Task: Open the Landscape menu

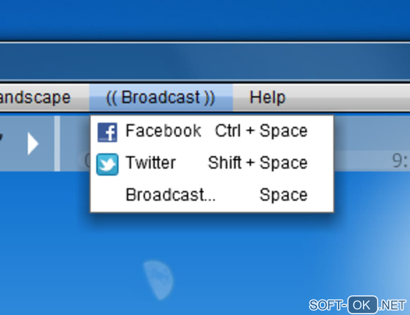Action: [35, 98]
